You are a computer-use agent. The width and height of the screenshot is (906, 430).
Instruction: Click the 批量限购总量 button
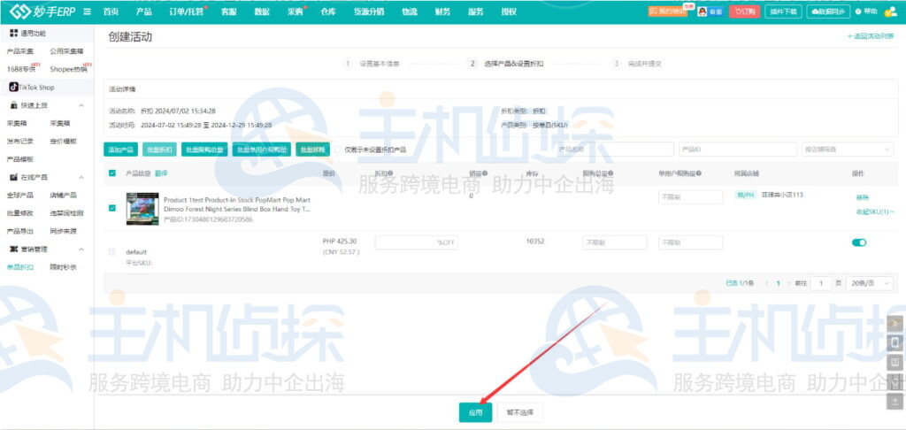(x=204, y=150)
